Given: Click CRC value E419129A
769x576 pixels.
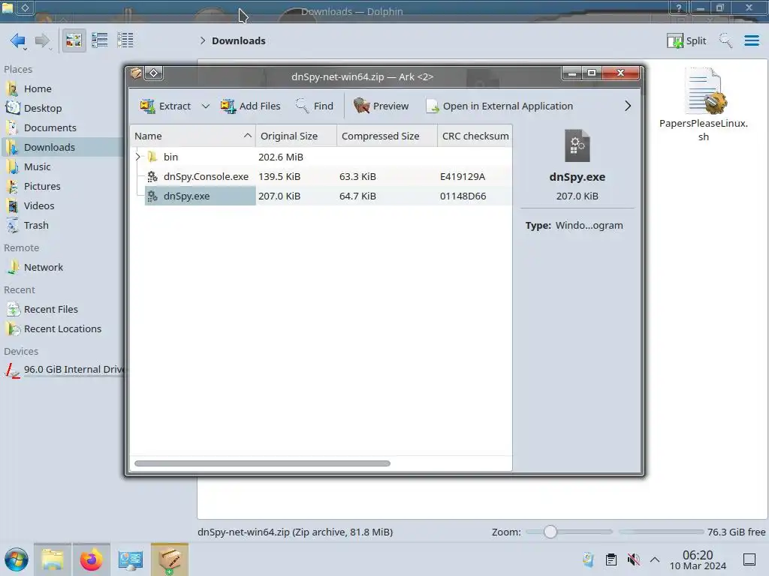Looking at the screenshot, I should tap(463, 176).
